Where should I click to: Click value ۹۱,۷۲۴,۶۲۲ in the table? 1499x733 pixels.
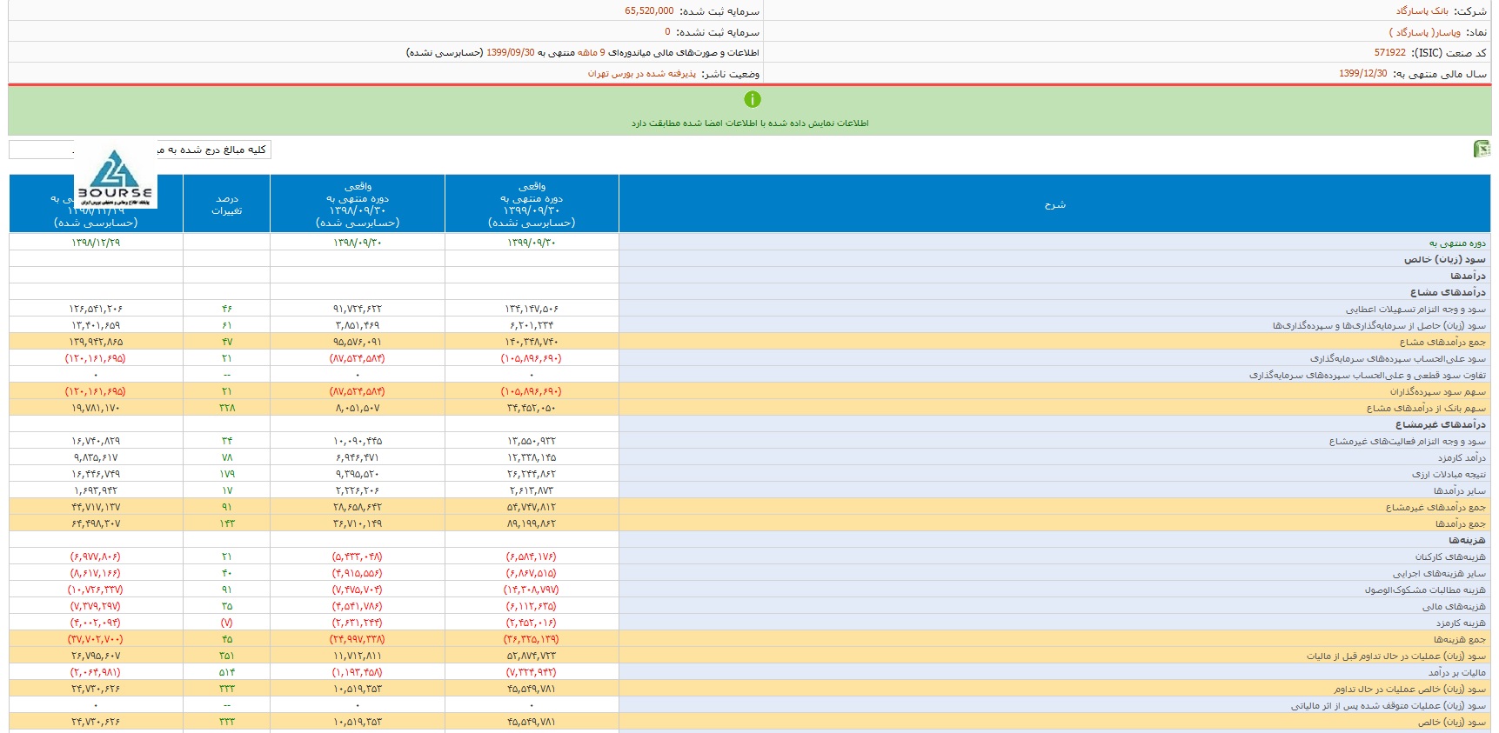click(x=358, y=309)
